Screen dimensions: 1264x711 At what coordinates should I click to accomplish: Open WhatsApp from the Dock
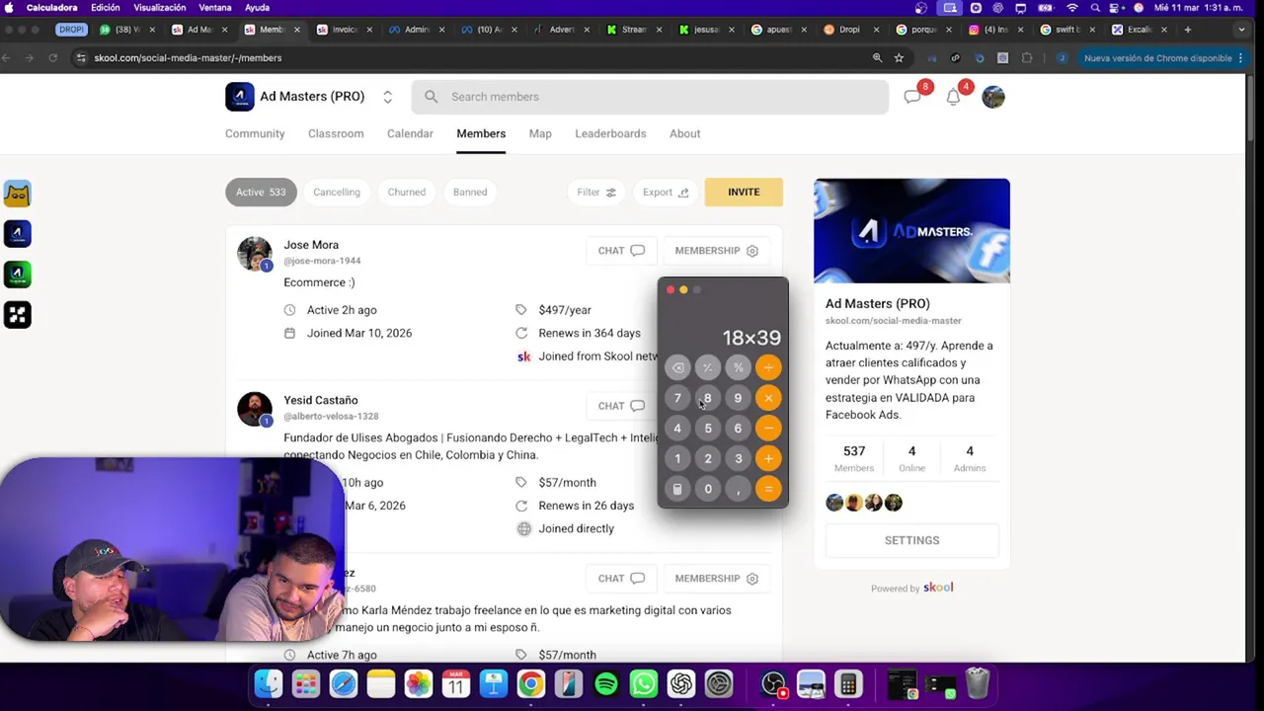point(644,683)
